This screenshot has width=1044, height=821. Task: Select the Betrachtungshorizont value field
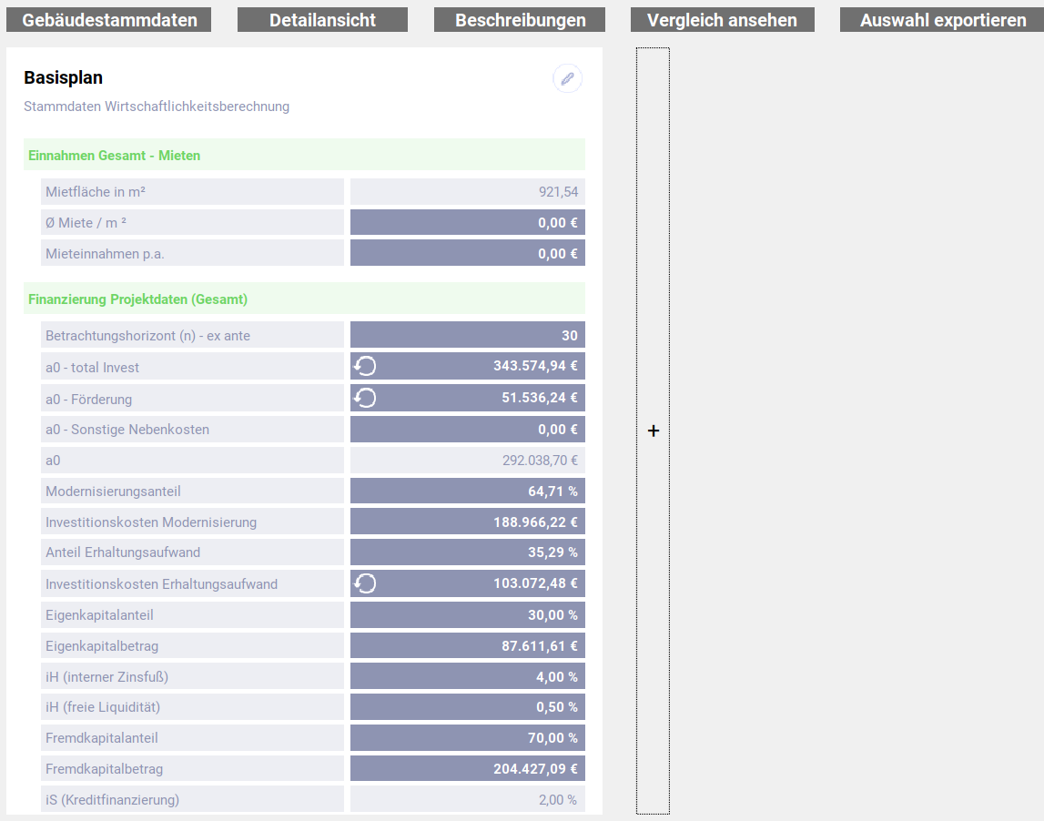point(468,336)
